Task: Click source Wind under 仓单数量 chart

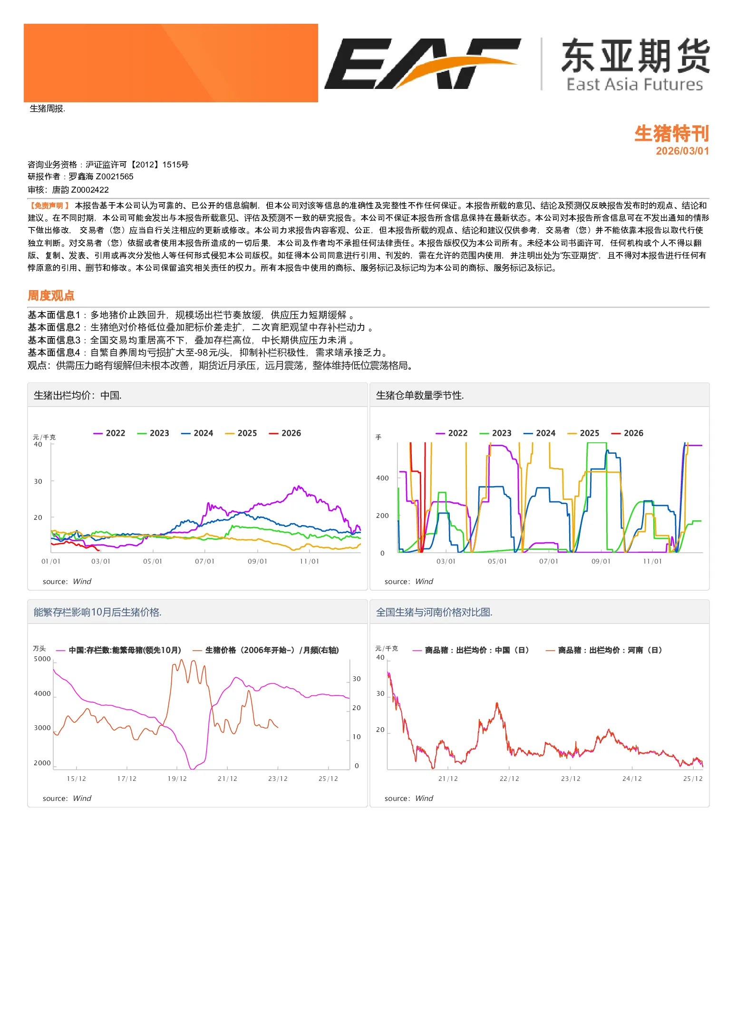Action: [x=409, y=581]
